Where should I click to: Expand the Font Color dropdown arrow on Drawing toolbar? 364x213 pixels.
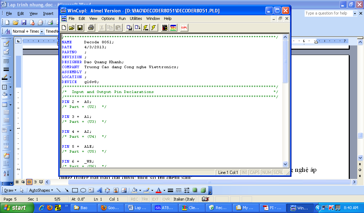pos(164,191)
